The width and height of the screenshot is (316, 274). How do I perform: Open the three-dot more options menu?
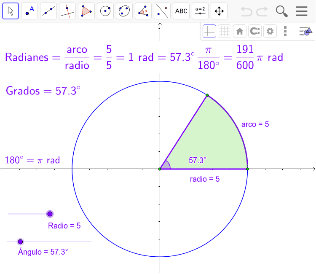tap(285, 31)
